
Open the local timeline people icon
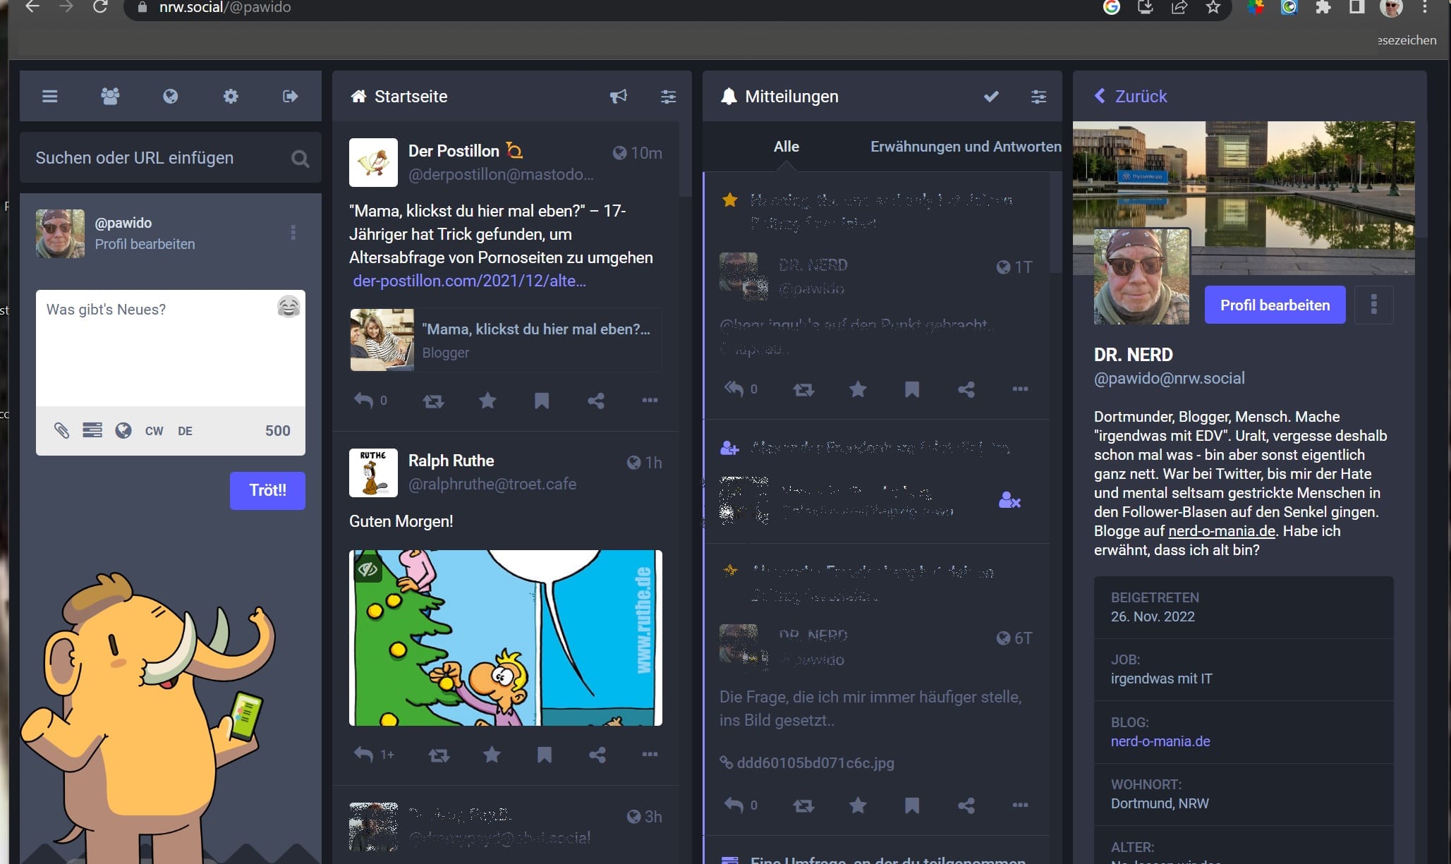pyautogui.click(x=110, y=97)
